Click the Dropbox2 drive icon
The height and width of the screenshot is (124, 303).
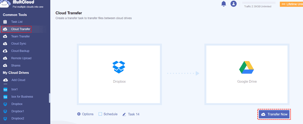click(x=6, y=118)
